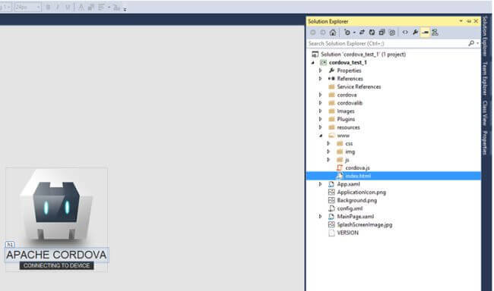Screen dimensions: 494x291
Task: Switch to the Class View side tab
Action: tap(485, 113)
